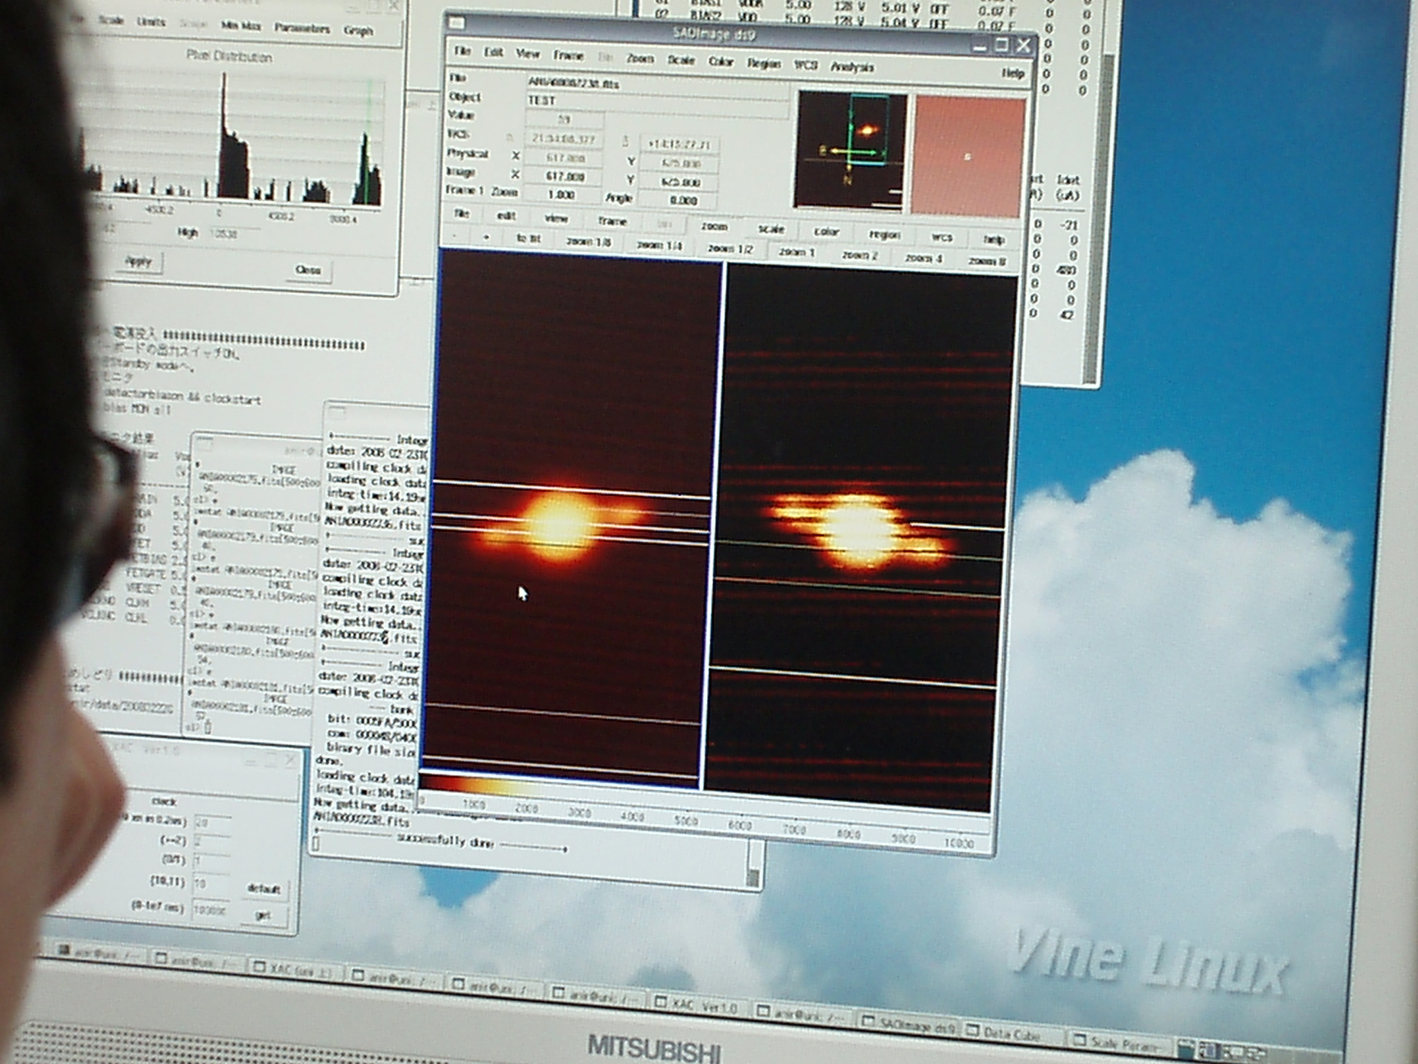Click the zoom in '+' button
Image resolution: width=1418 pixels, height=1064 pixels.
click(486, 237)
